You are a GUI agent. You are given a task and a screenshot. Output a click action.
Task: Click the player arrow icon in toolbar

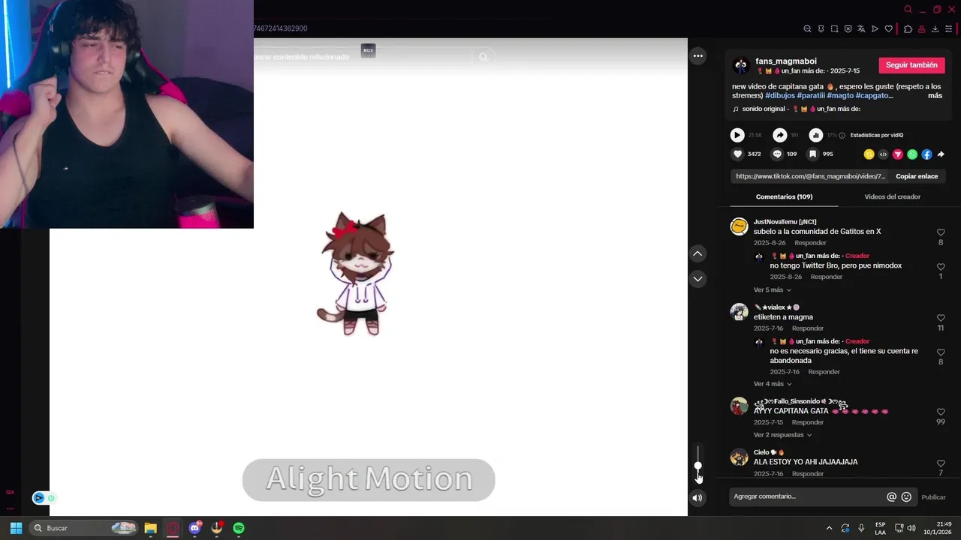(x=875, y=29)
